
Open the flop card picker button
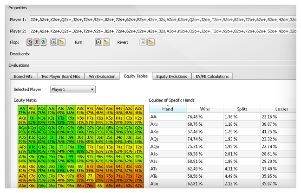click(54, 42)
